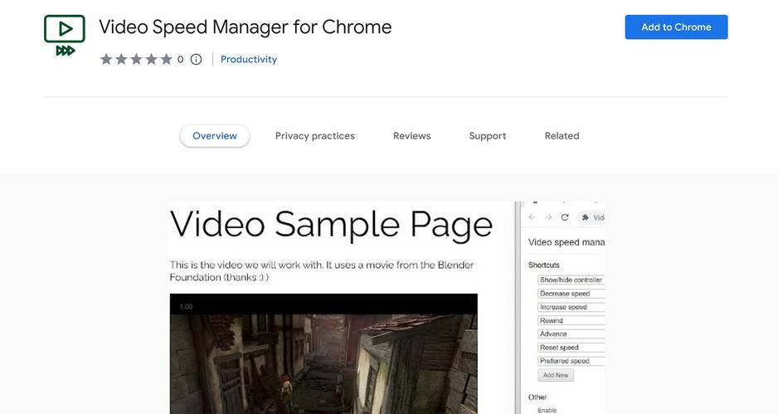The image size is (778, 414).
Task: Click the Video Speed Manager extension logo
Action: tap(65, 37)
